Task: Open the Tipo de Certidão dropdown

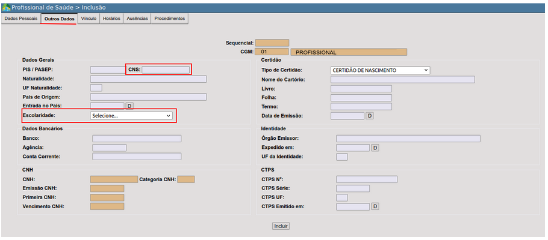Action: pyautogui.click(x=380, y=70)
